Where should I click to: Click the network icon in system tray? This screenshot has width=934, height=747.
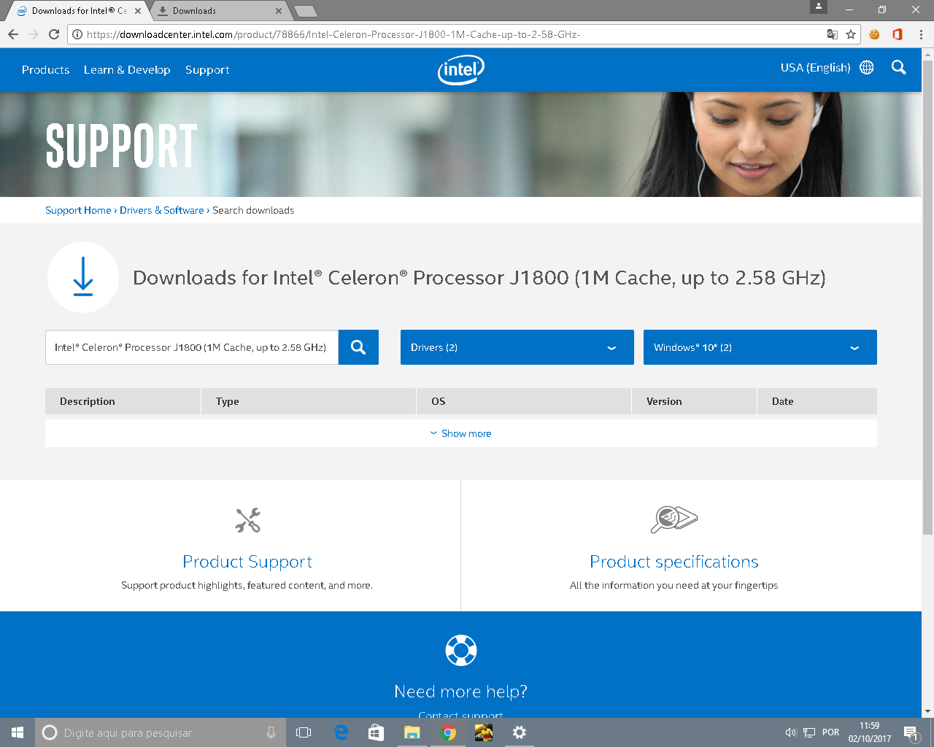809,732
